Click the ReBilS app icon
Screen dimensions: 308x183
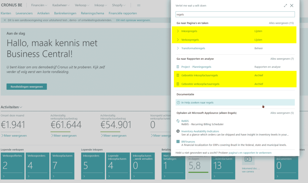(178, 121)
